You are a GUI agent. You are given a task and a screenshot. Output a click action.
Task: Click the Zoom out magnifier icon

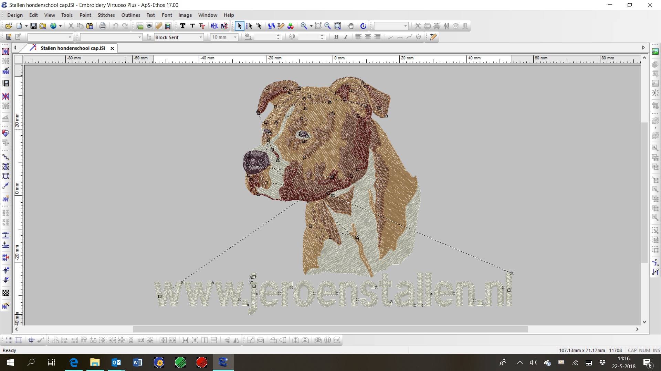[328, 26]
